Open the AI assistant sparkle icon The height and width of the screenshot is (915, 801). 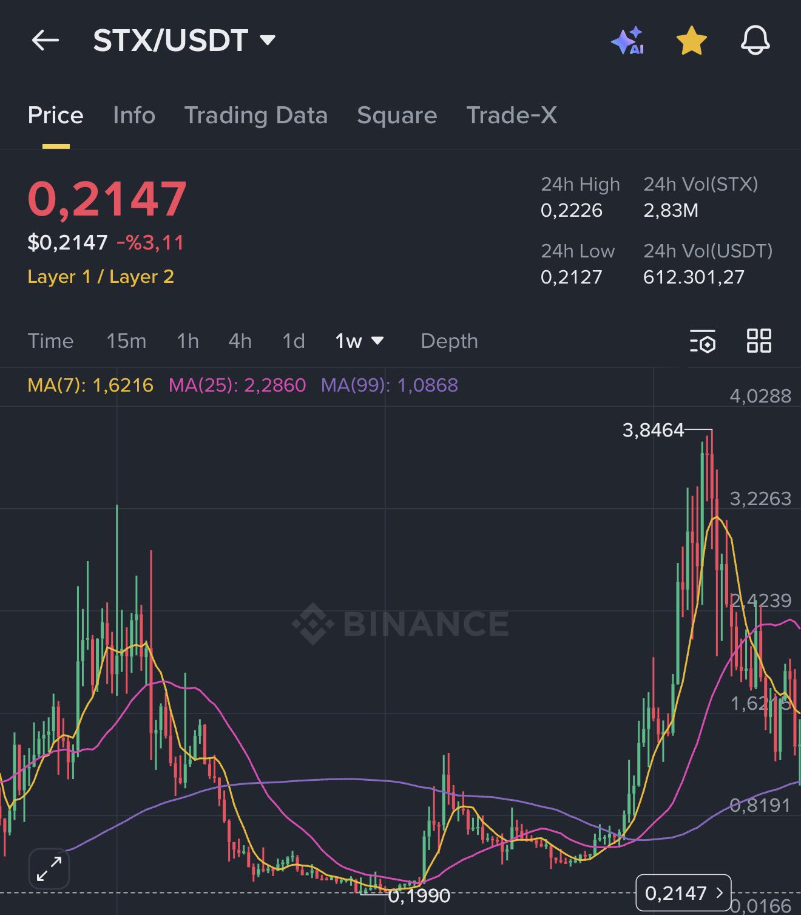click(x=627, y=41)
